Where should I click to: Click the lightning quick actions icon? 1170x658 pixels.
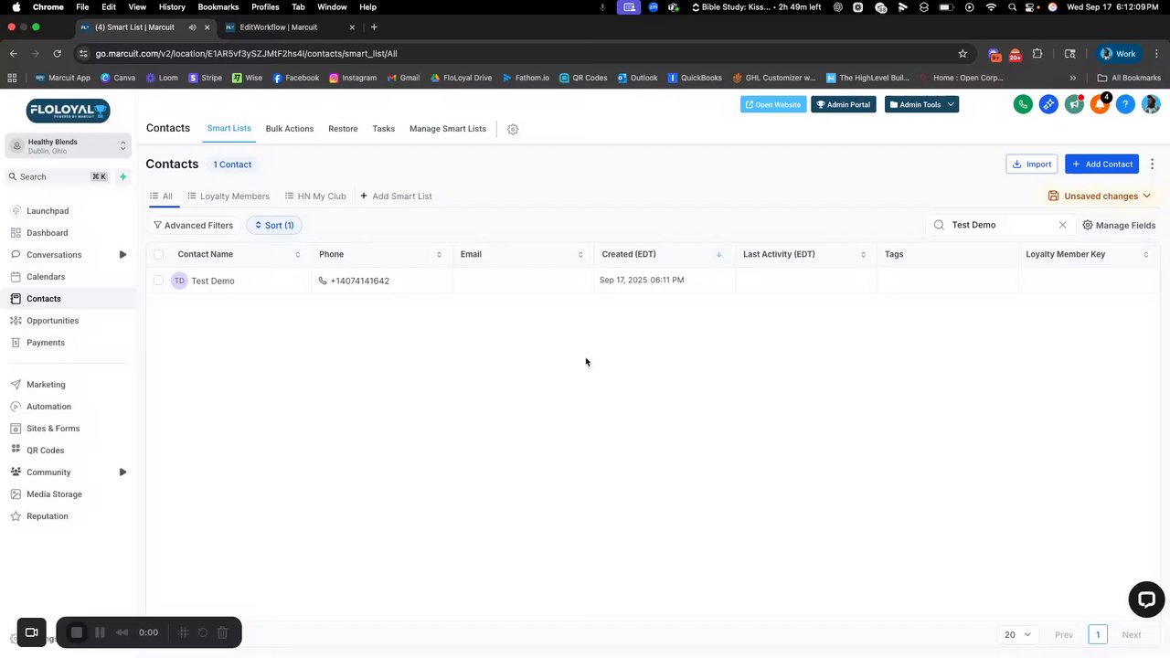click(123, 176)
